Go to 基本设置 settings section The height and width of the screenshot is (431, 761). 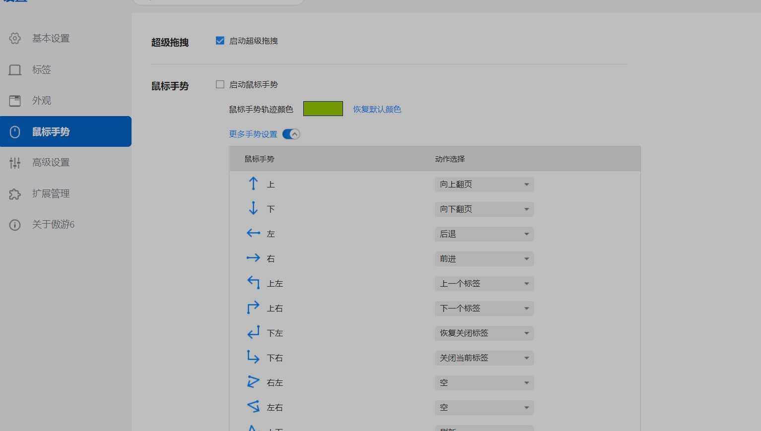66,38
